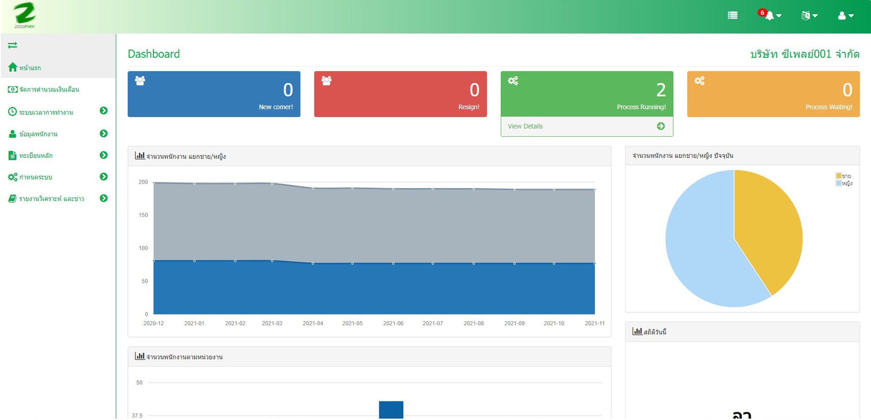Screen dimensions: 871x420
Task: Click the users icon on New comer card
Action: (140, 81)
